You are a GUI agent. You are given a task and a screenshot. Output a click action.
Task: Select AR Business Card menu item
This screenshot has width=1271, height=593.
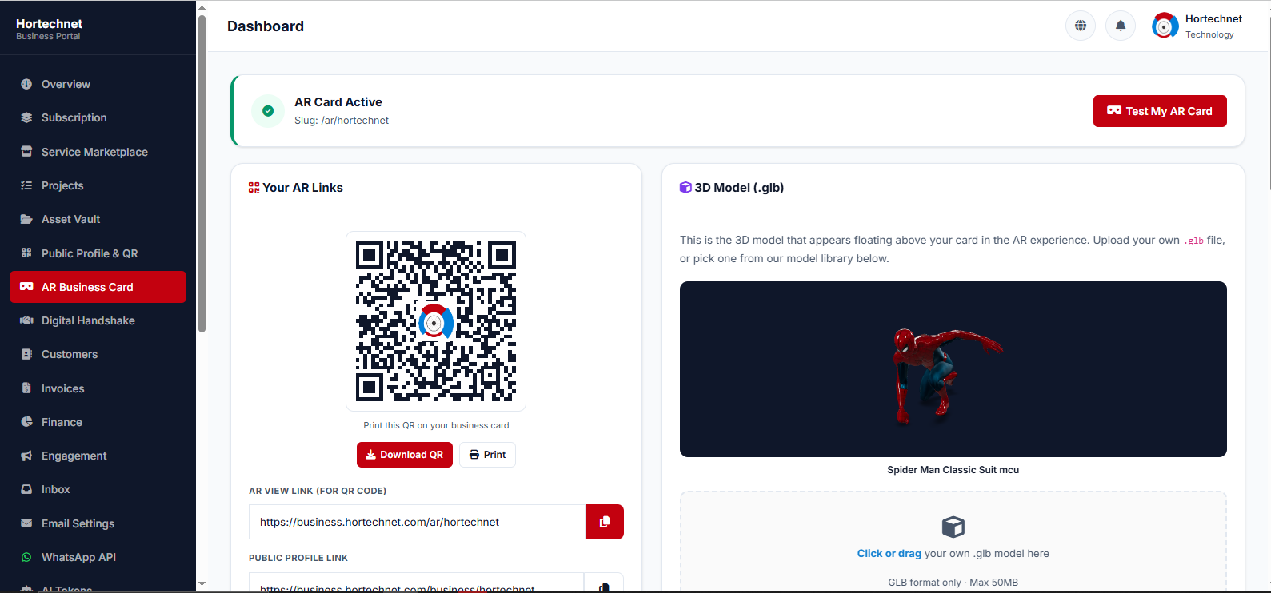98,287
